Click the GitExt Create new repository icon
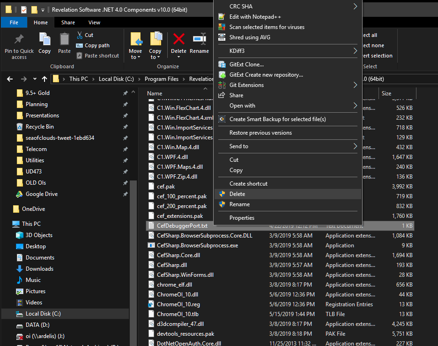Screen dimensions: 438x346 pos(222,75)
